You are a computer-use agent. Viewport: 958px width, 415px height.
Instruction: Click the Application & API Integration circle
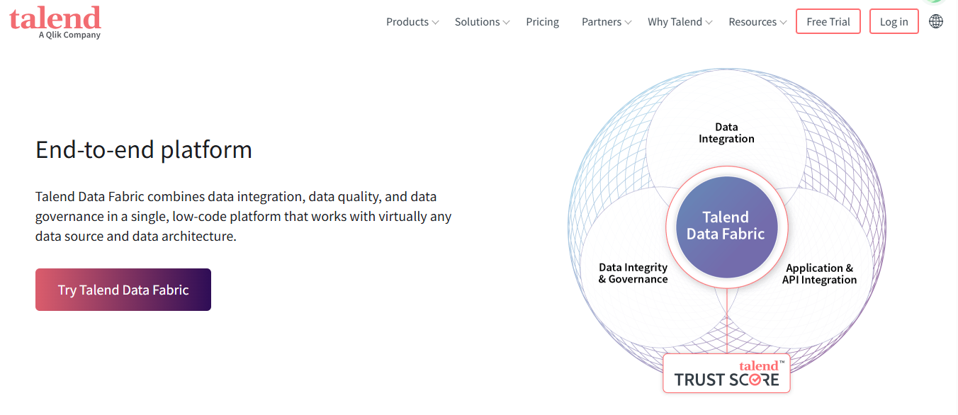(x=819, y=274)
